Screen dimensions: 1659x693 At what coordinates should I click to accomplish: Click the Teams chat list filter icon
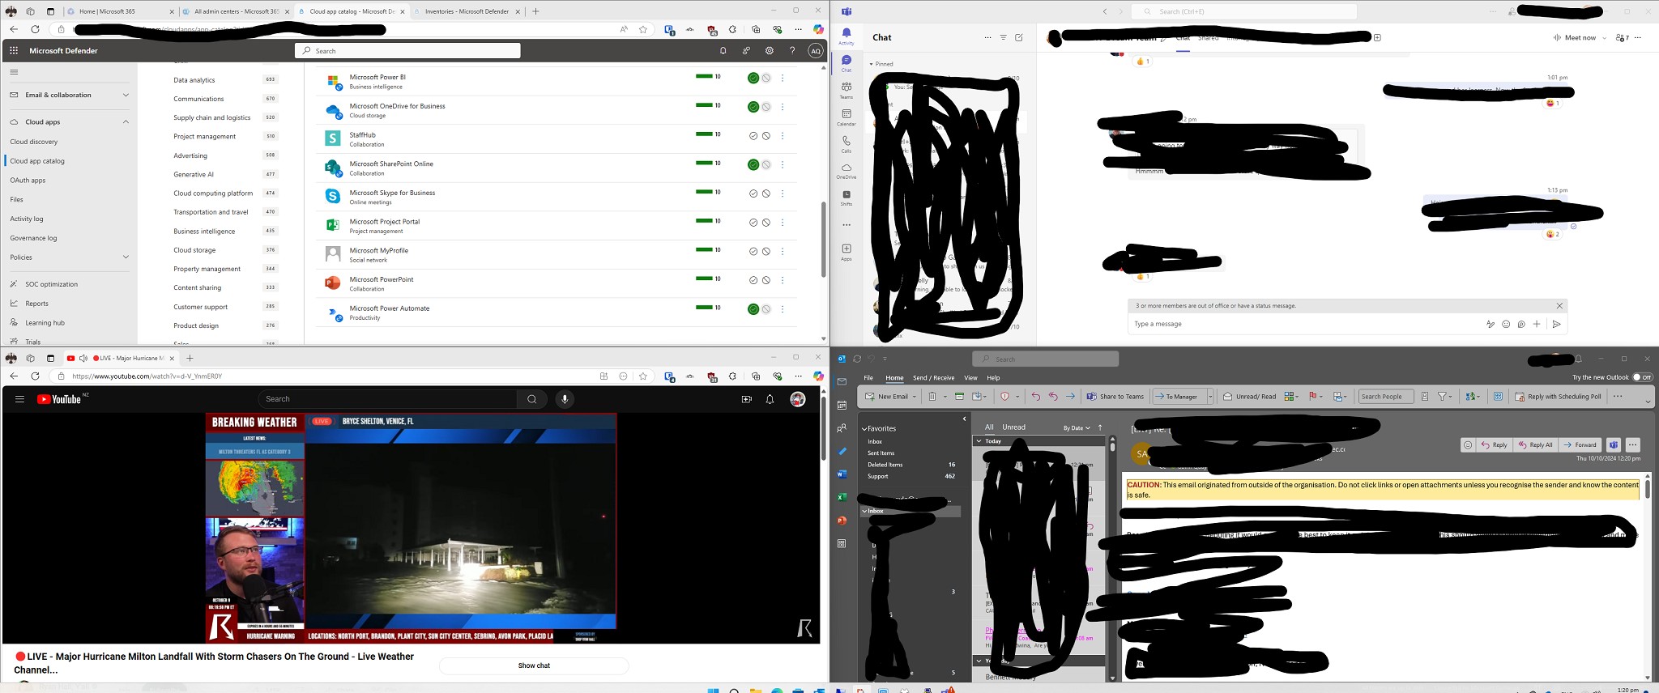pos(1003,37)
